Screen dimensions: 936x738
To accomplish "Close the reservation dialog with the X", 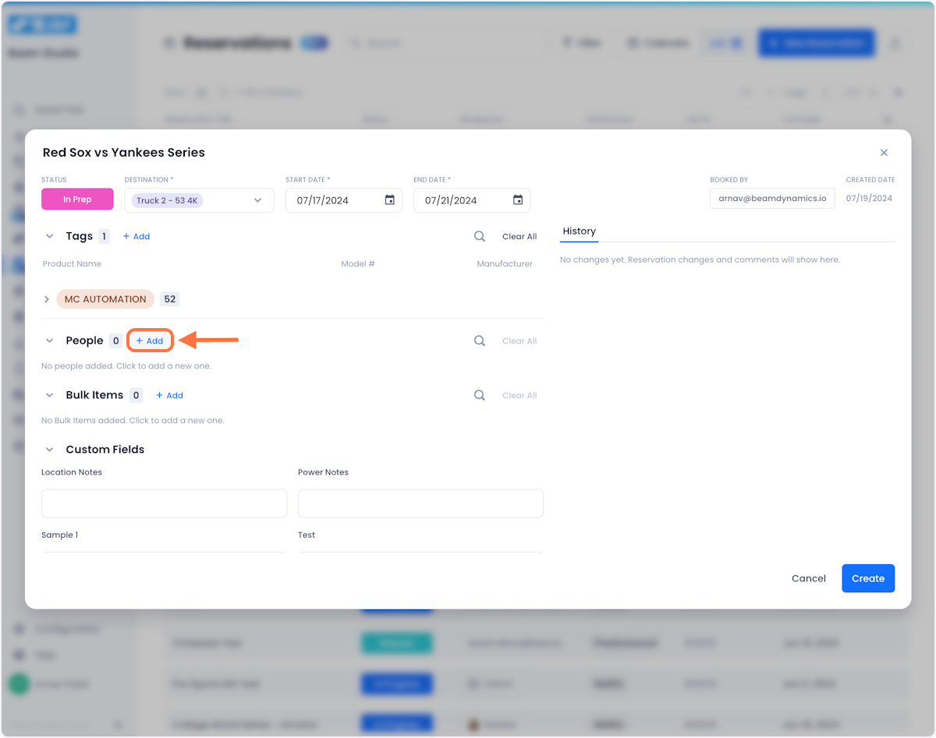I will (884, 153).
